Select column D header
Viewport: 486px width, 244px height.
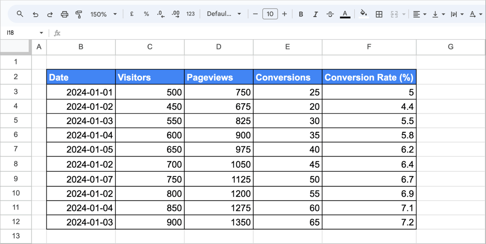(x=219, y=47)
